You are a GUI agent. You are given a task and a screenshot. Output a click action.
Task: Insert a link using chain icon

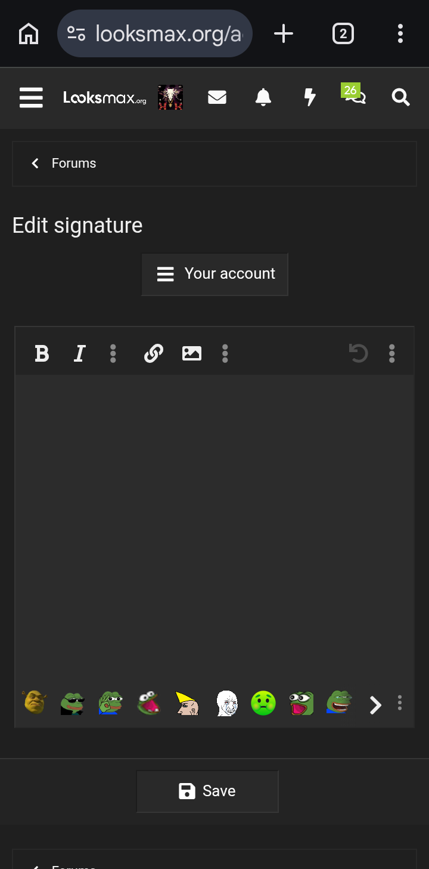point(154,354)
